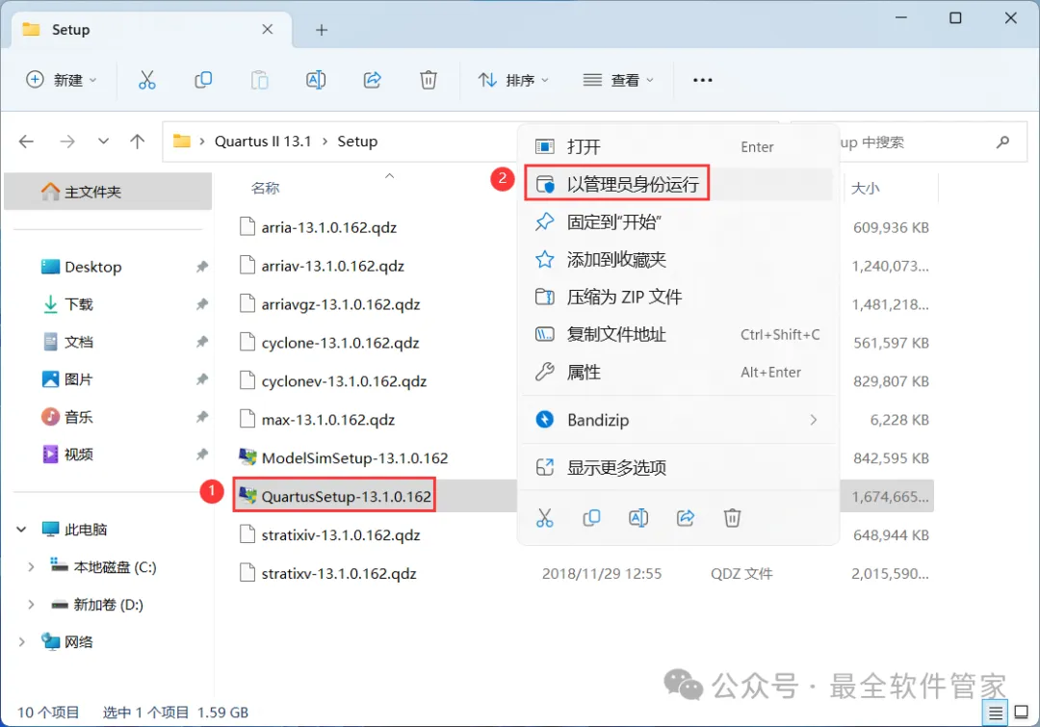Select arriav-13.1.0.162.qdz file
The width and height of the screenshot is (1040, 727).
coord(323,266)
